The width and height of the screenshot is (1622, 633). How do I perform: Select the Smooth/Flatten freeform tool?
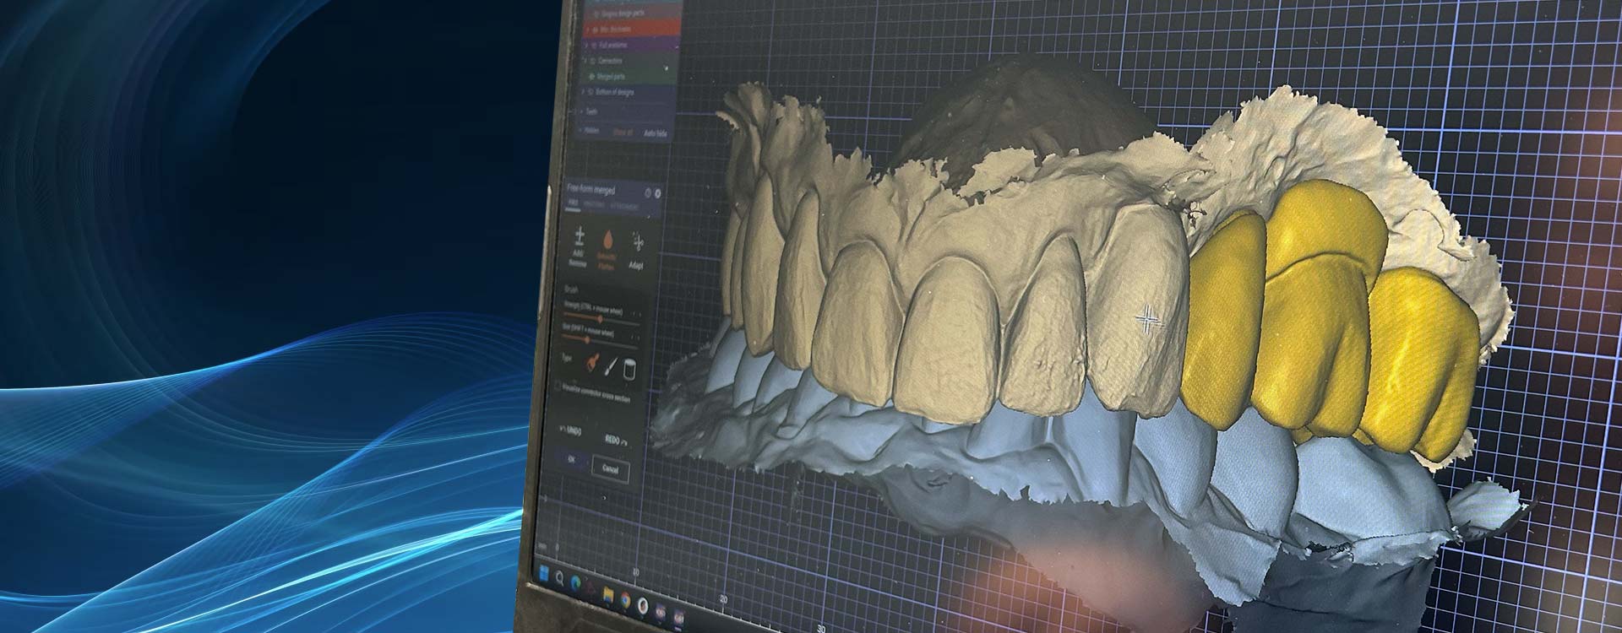pyautogui.click(x=606, y=248)
